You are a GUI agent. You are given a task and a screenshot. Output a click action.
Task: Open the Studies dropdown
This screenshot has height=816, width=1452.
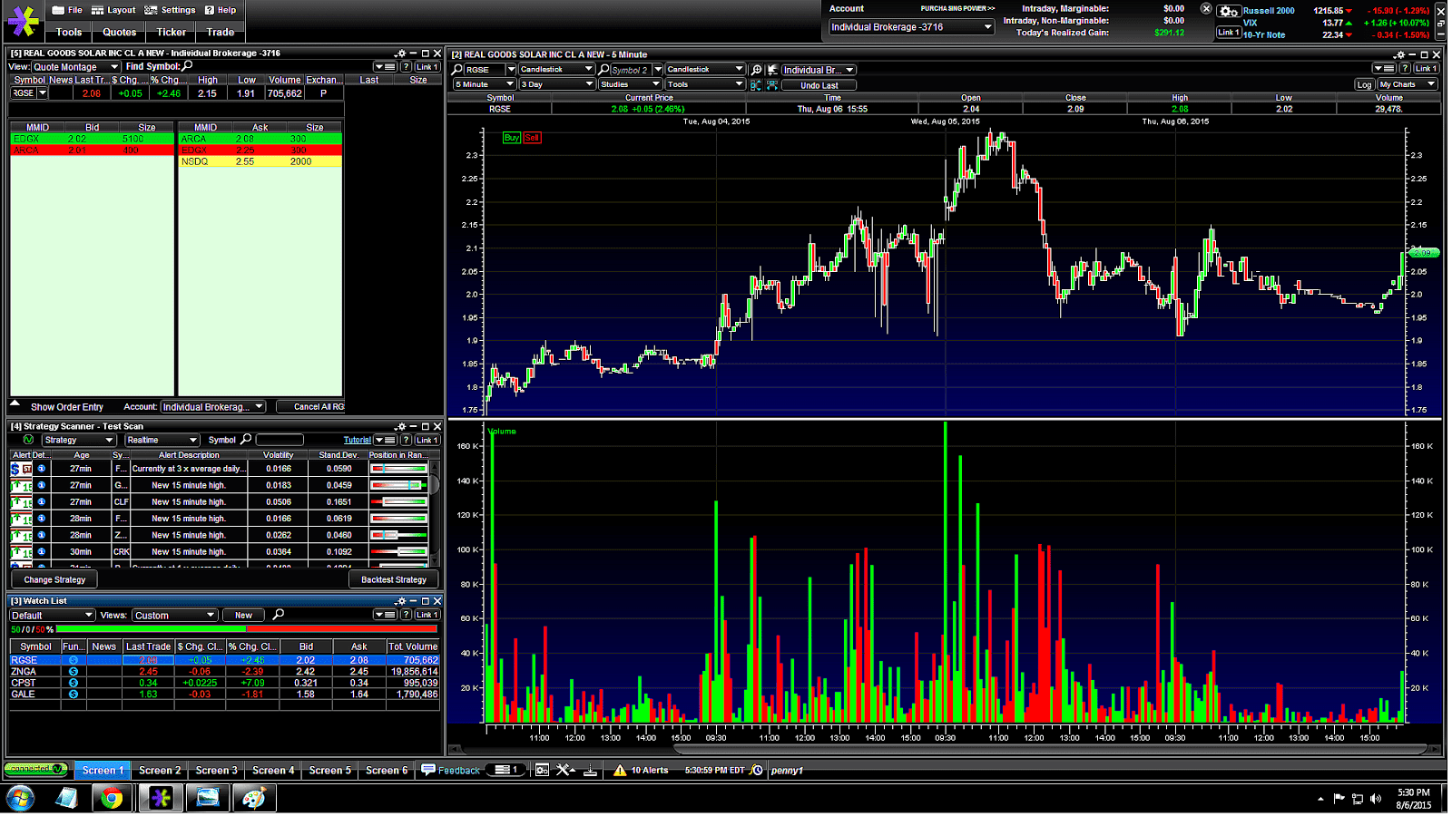click(x=630, y=84)
